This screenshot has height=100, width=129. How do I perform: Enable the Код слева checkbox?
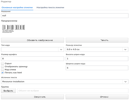(x=3, y=70)
